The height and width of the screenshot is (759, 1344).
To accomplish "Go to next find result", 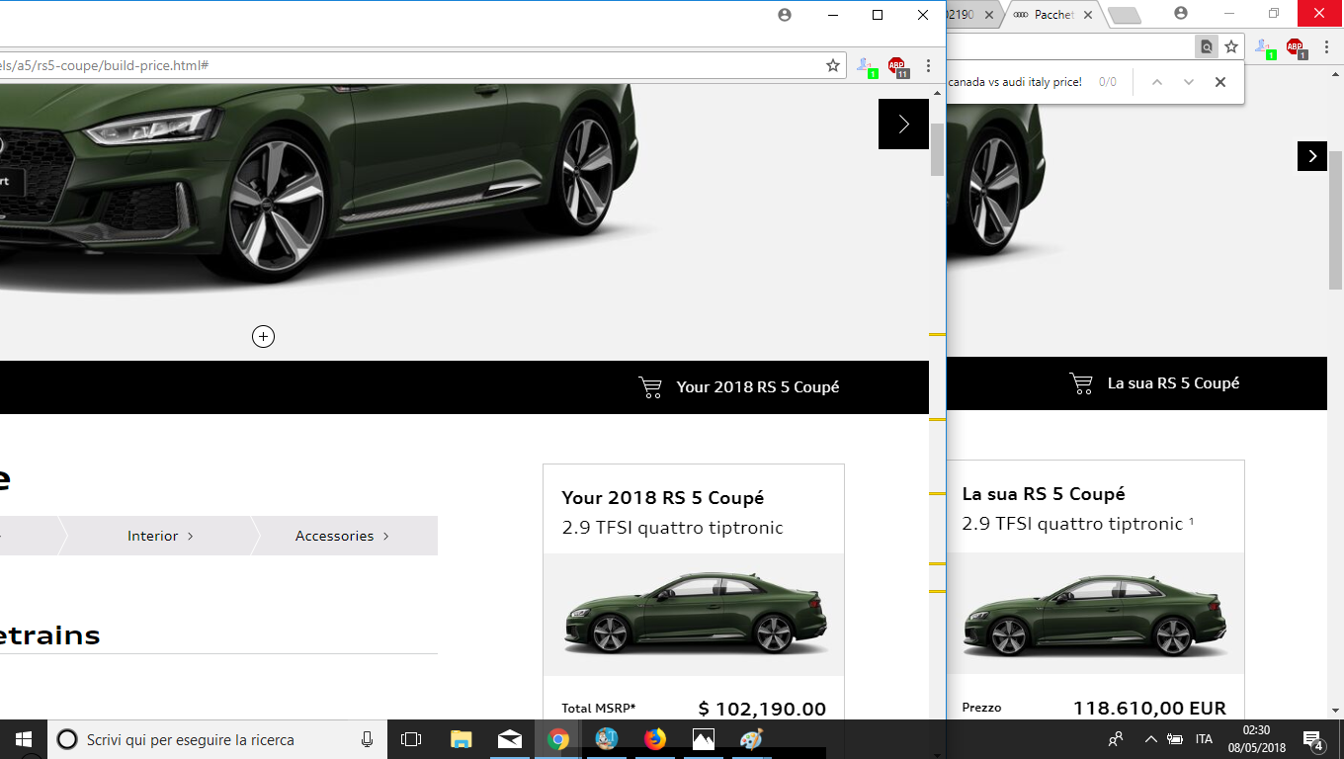I will 1189,82.
